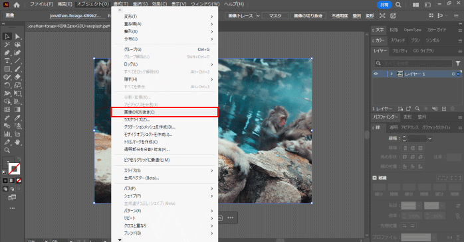464x242 pixels.
Task: Select the Zoom tool magnifier
Action: point(7,151)
